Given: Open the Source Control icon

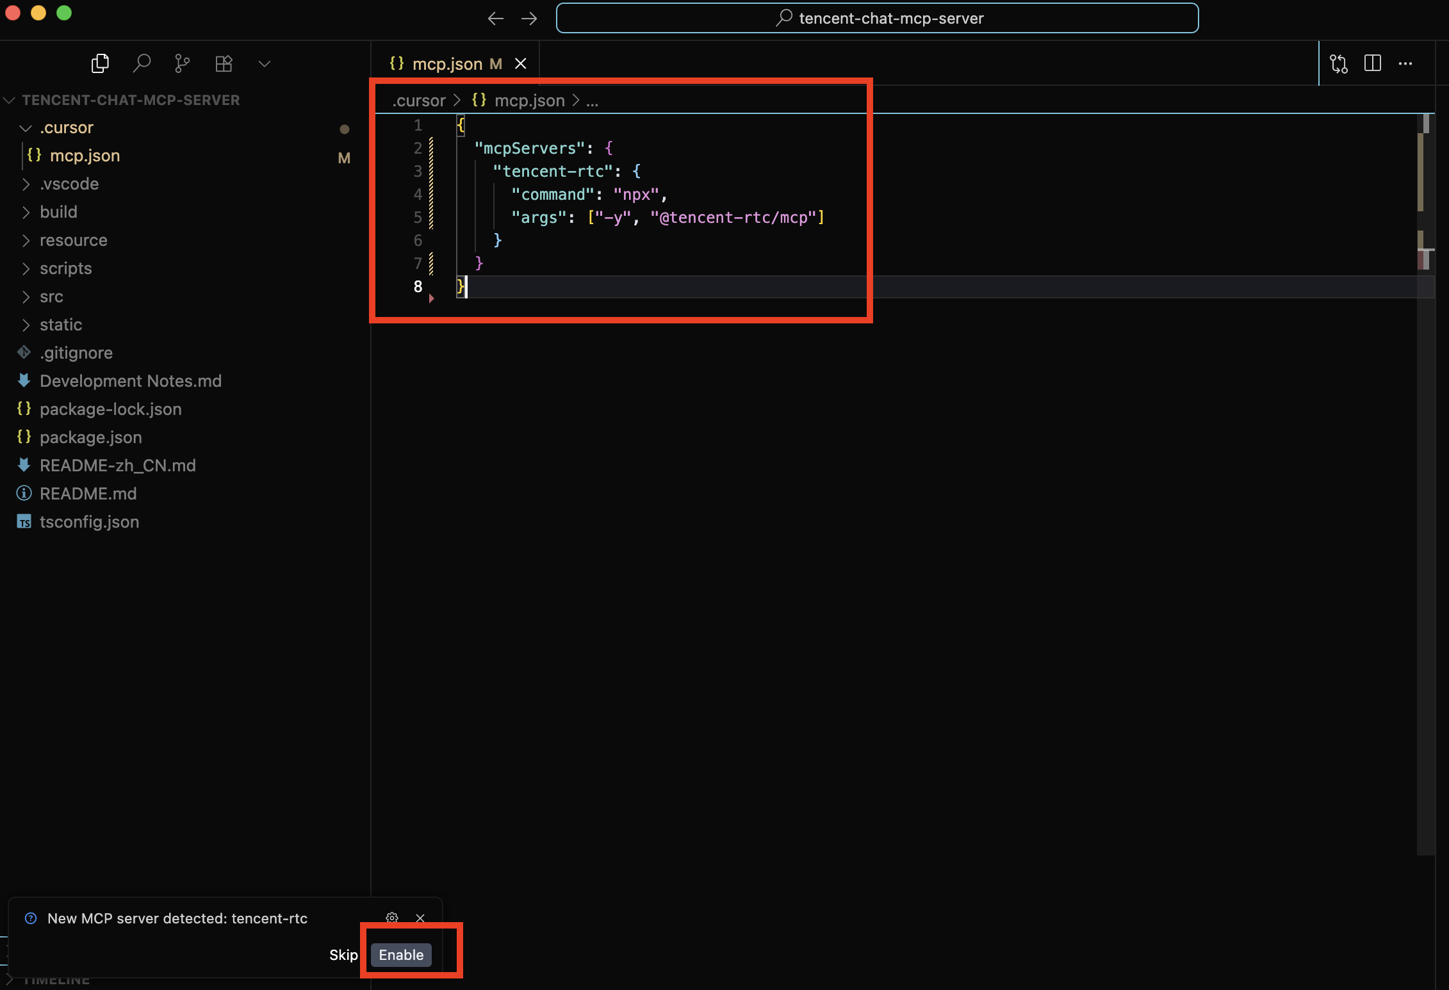Looking at the screenshot, I should click(183, 63).
